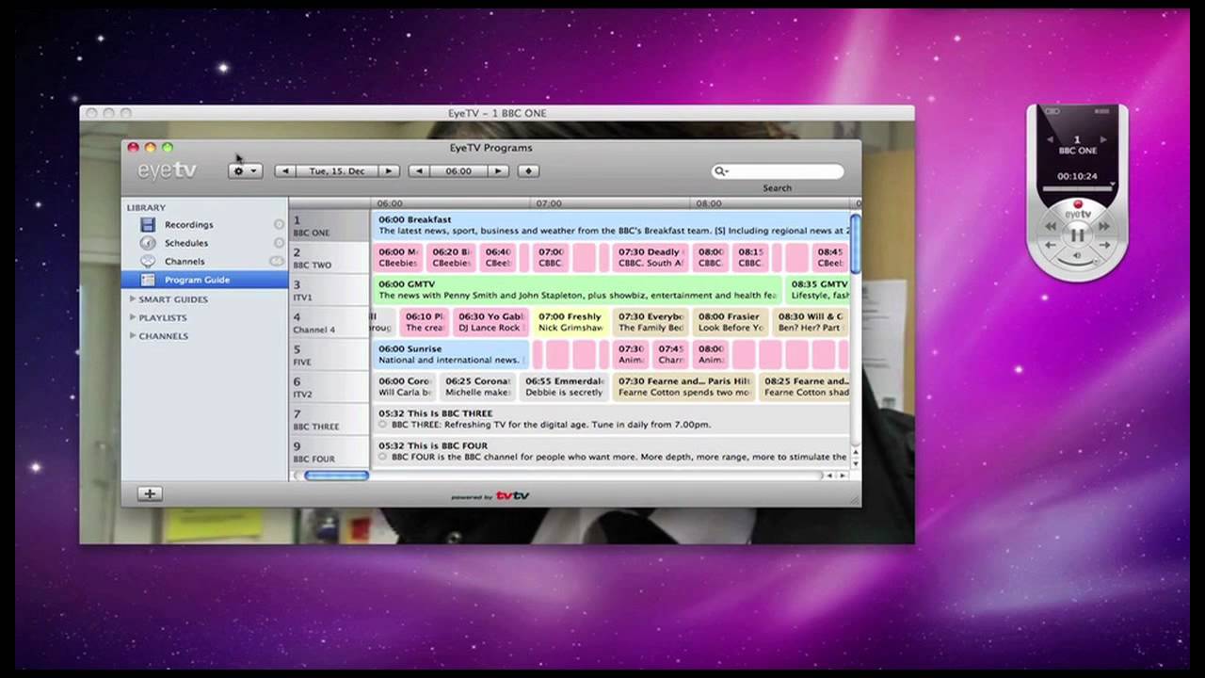Select Program Guide in the sidebar
Viewport: 1205px width, 678px height.
click(x=204, y=280)
